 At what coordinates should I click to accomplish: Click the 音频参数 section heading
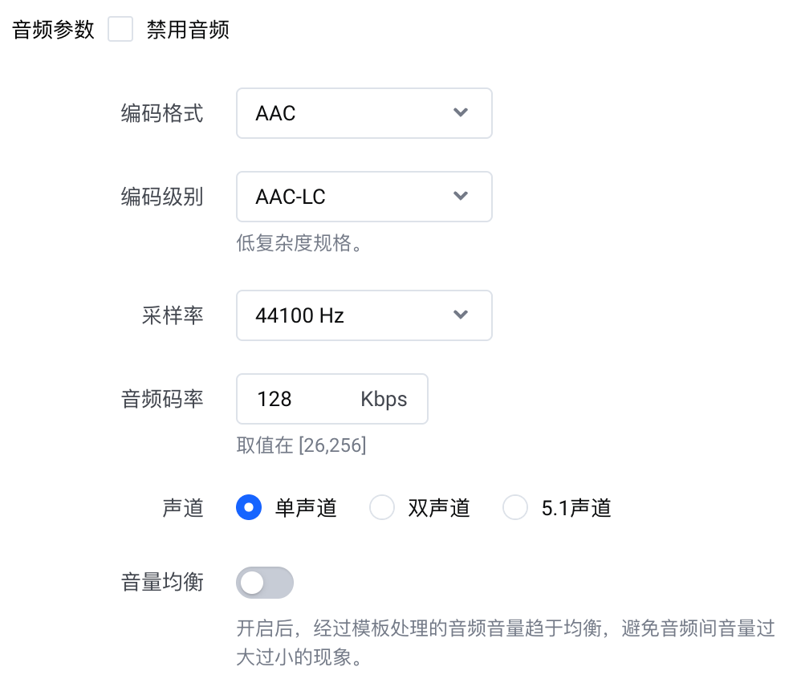click(x=54, y=30)
